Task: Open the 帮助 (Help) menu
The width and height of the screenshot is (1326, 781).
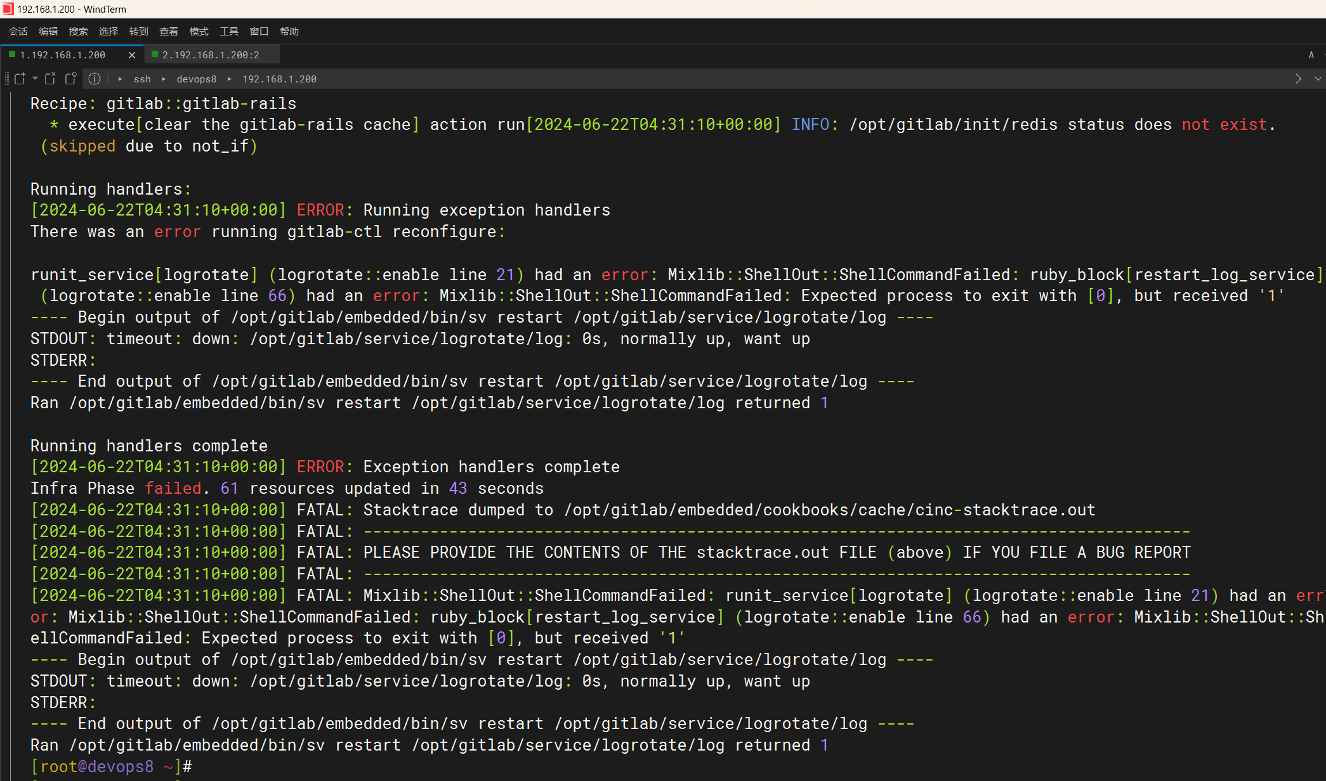Action: 289,32
